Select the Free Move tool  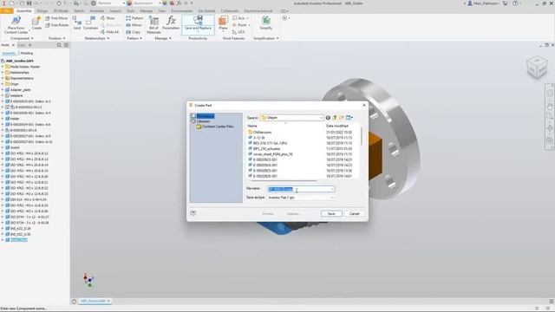tap(56, 18)
